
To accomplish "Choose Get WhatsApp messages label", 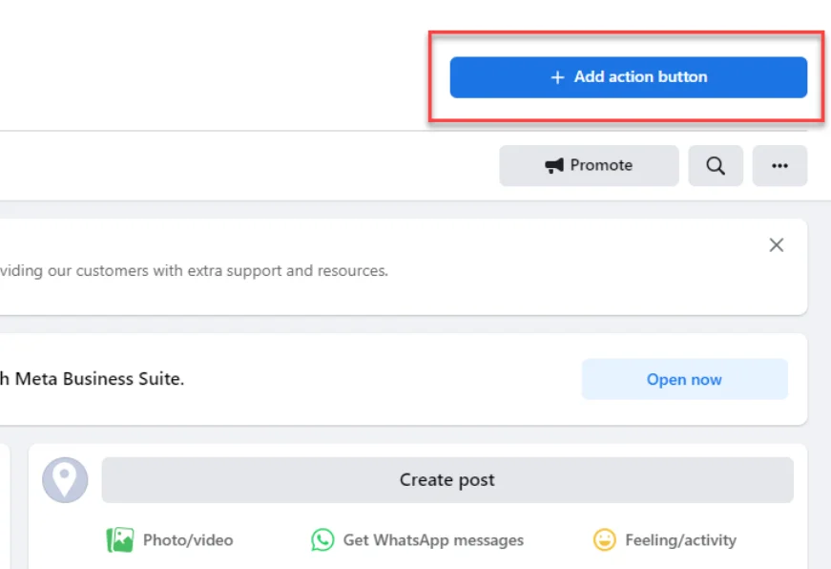I will pos(433,540).
